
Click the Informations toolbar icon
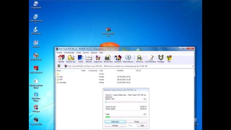(x=128, y=59)
